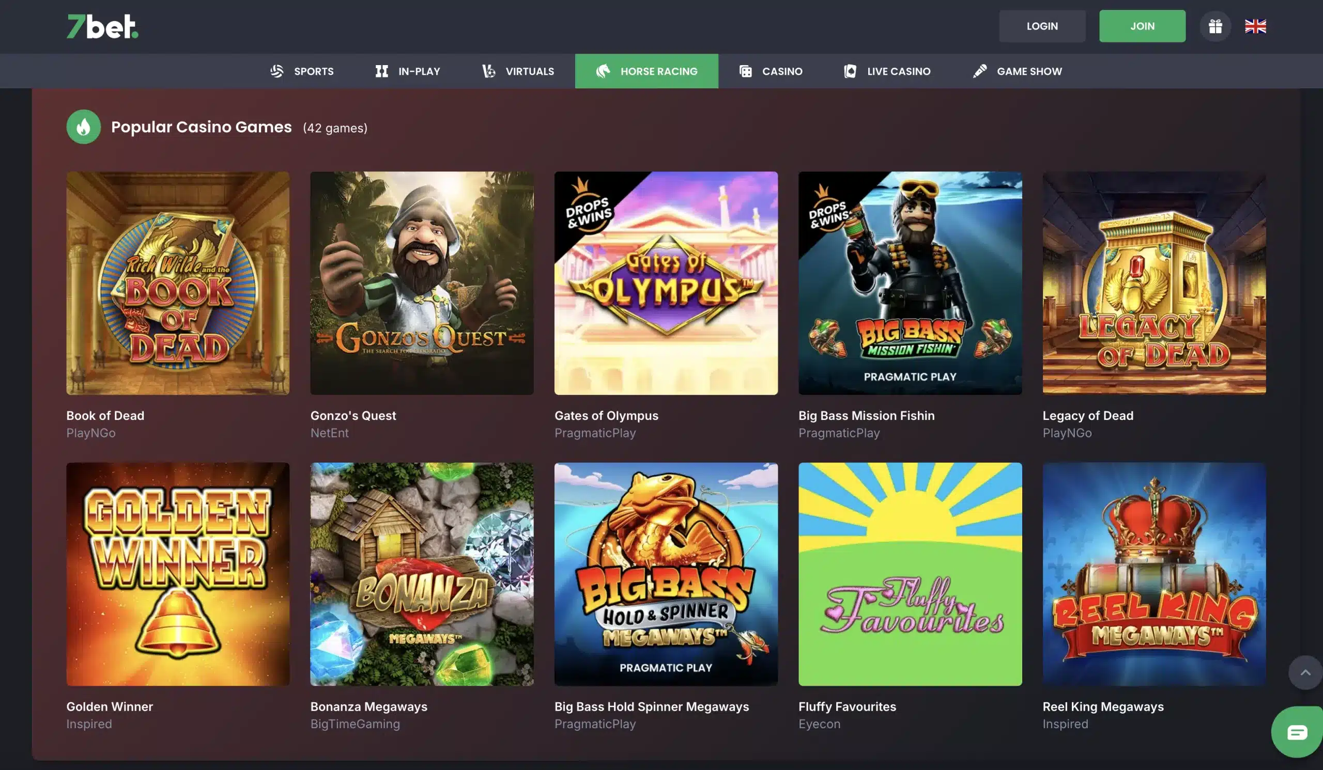Click PragmaticPlay under Gates of Olympus
Screen dimensions: 1323x770
coord(595,433)
